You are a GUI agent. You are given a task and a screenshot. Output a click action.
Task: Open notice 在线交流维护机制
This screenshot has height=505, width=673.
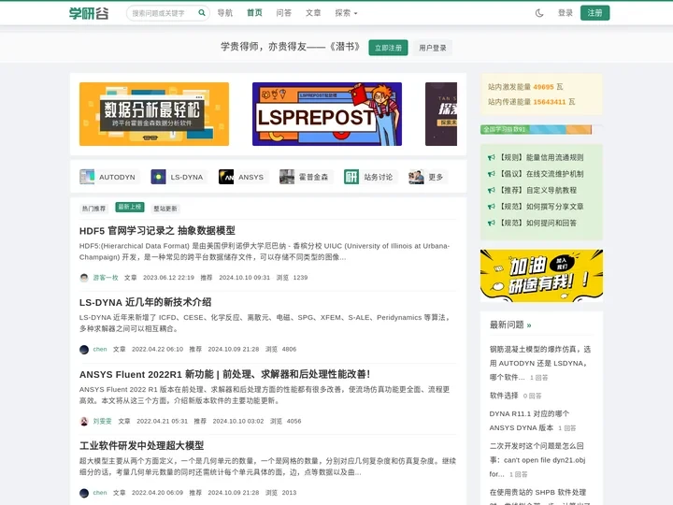541,174
